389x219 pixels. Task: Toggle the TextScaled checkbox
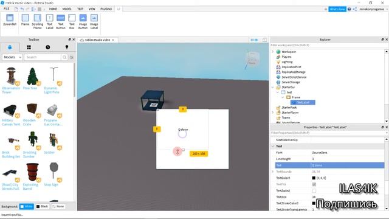pos(314,190)
